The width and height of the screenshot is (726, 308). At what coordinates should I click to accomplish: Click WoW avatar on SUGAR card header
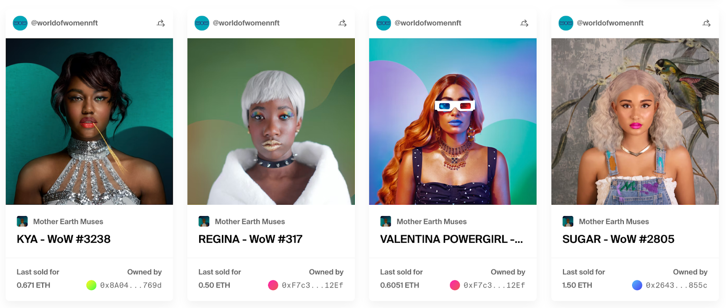[566, 23]
